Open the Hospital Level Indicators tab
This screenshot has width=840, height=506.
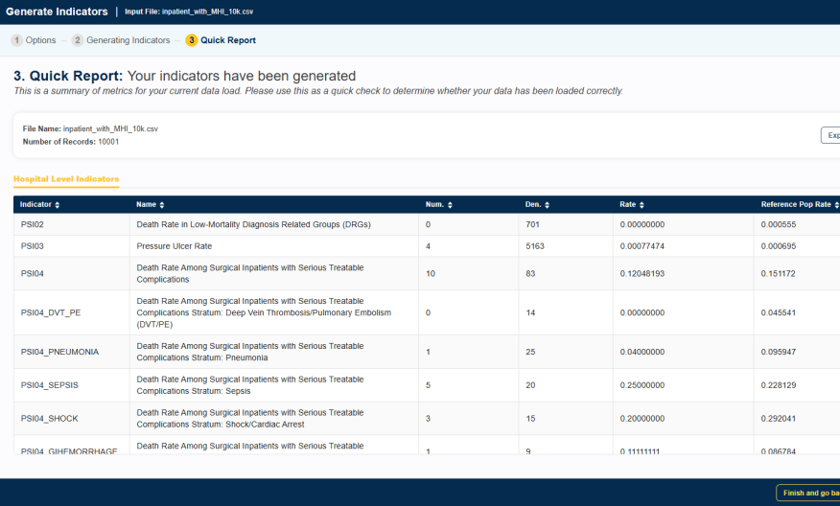(66, 179)
